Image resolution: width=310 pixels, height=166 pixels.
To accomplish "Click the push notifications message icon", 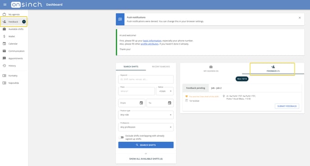I will [x=120, y=19].
